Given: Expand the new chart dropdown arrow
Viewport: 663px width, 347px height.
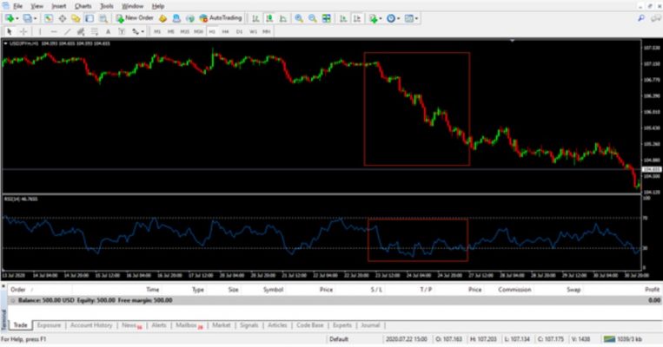Looking at the screenshot, I should (19, 17).
